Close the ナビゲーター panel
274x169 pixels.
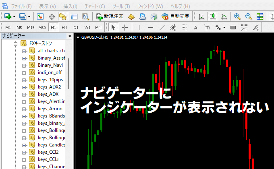pos(70,36)
